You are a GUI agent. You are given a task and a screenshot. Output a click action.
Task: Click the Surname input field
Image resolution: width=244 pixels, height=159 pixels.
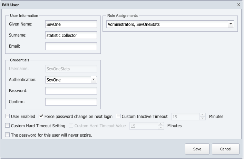(71, 35)
